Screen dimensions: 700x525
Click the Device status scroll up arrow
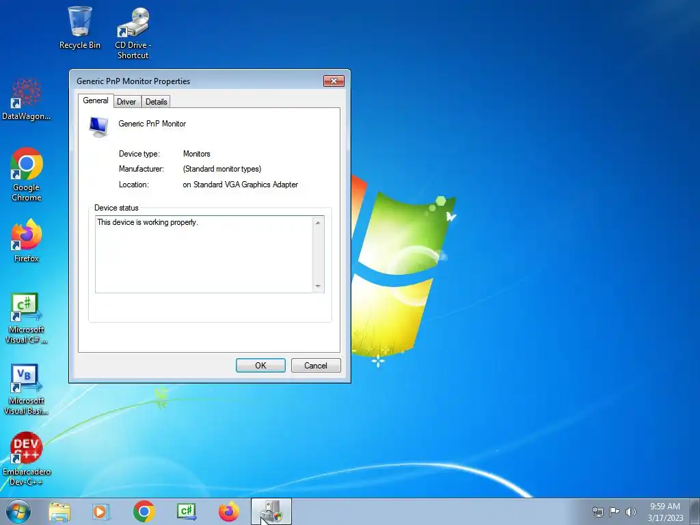click(x=318, y=223)
